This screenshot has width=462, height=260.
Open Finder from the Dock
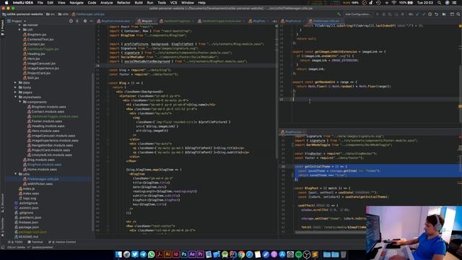(x=118, y=254)
